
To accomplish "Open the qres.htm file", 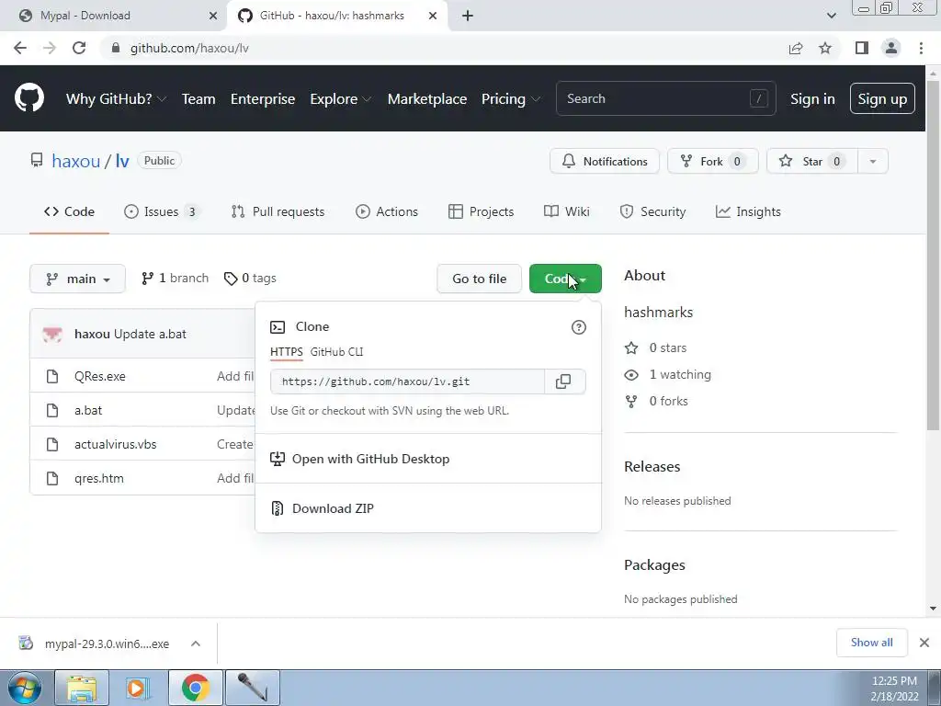I will [99, 478].
